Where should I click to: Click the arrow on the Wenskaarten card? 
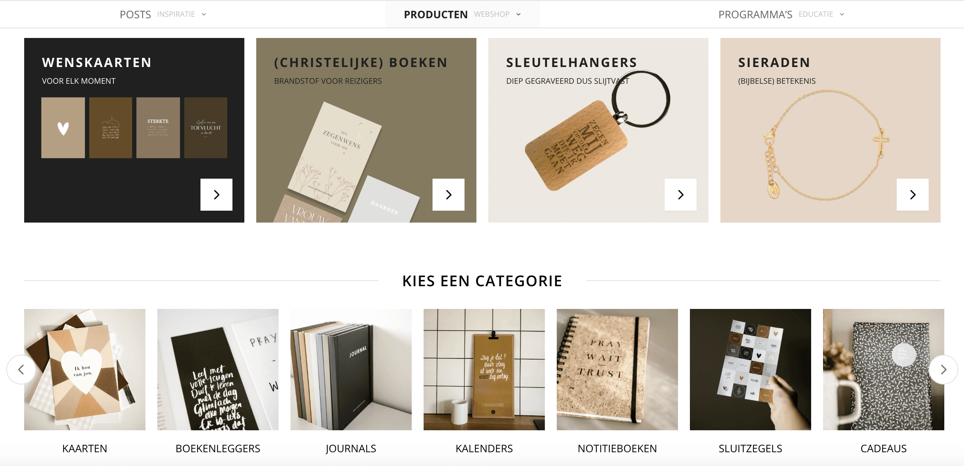click(216, 194)
